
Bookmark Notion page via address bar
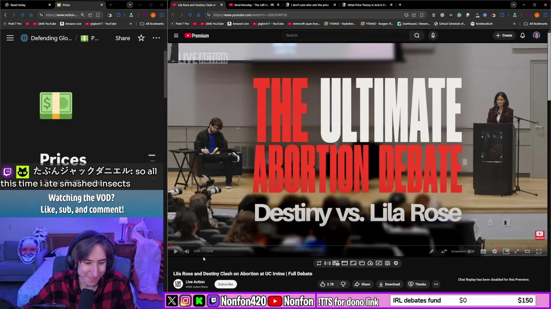tap(98, 15)
